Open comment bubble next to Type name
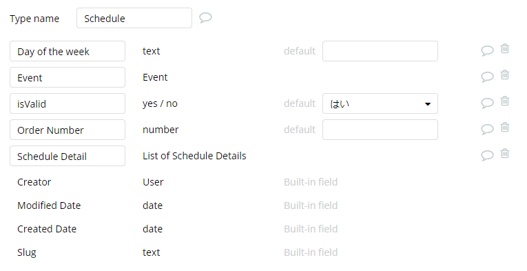This screenshot has height=271, width=527. [x=205, y=17]
